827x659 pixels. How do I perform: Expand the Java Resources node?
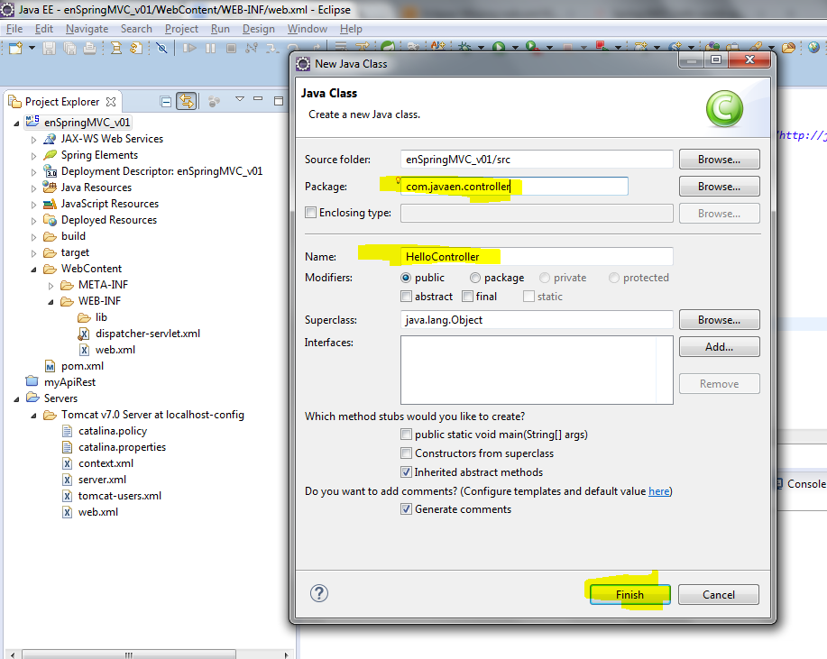33,188
